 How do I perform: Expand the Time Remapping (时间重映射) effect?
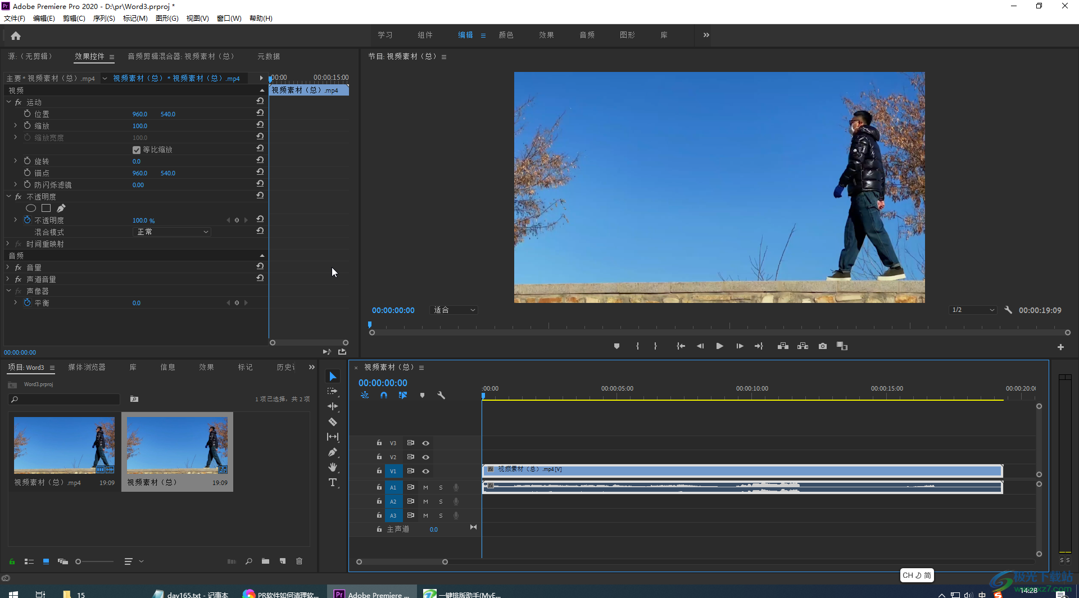pos(8,244)
